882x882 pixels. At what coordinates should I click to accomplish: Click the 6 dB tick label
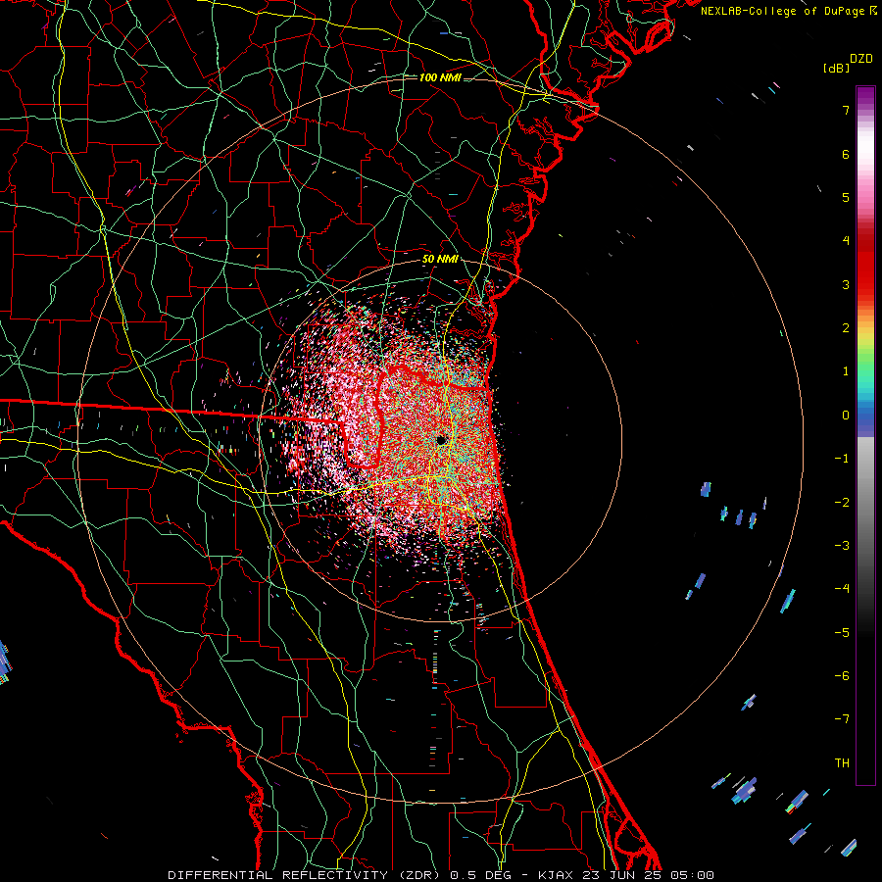tap(846, 154)
